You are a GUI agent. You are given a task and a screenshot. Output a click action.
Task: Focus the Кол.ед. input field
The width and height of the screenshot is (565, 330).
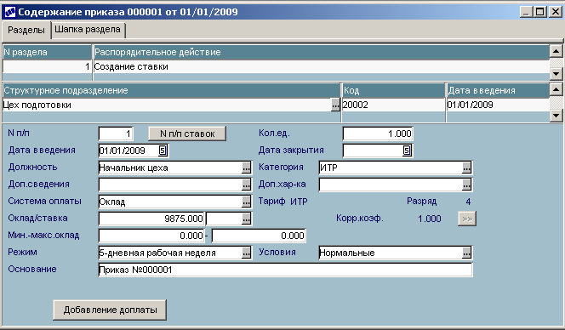(378, 134)
